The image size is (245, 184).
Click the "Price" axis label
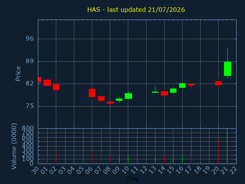[18, 74]
